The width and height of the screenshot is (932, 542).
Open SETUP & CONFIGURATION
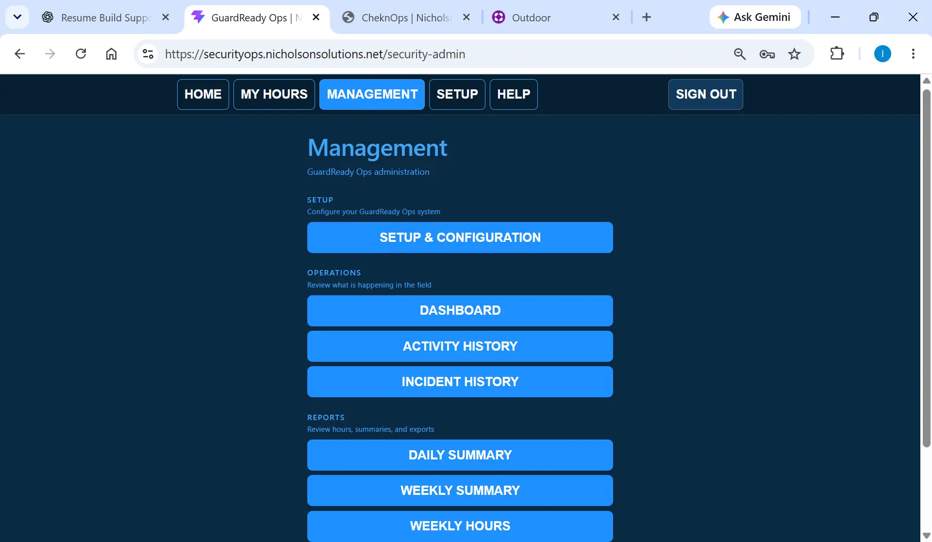pos(460,237)
